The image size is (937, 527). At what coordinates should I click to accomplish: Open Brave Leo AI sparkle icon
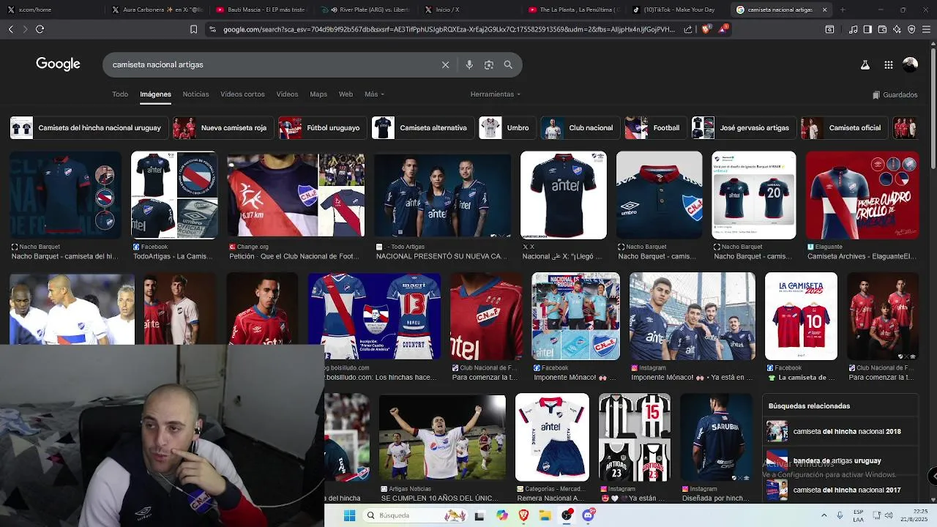(x=897, y=29)
